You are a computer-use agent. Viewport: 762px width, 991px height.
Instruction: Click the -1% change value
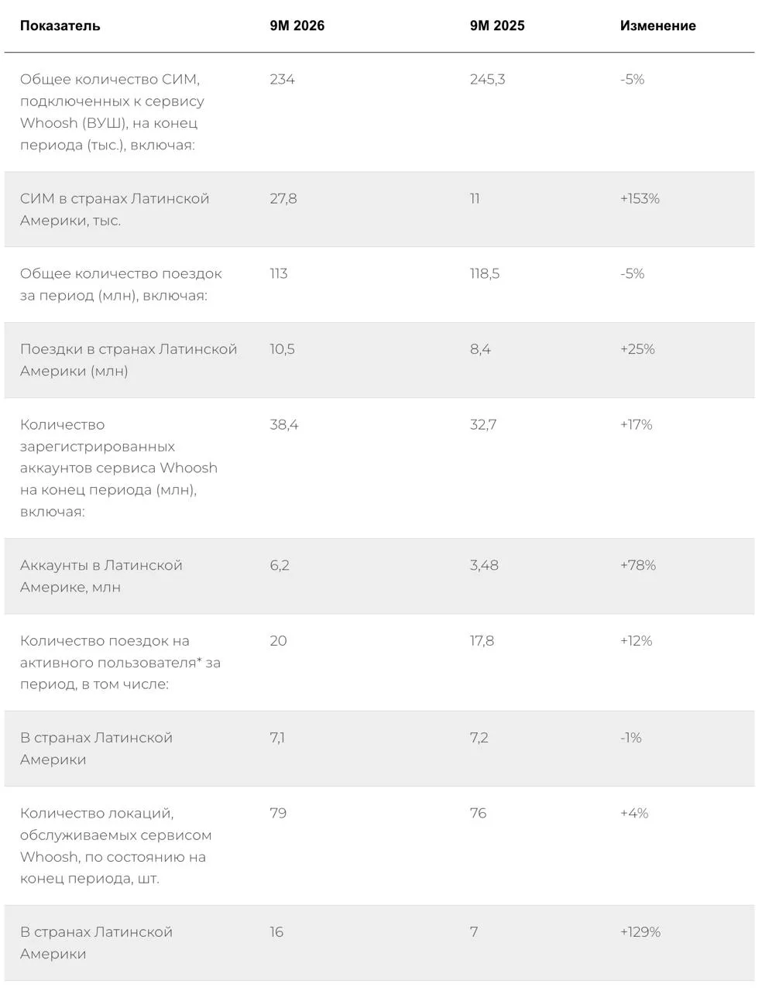[x=631, y=738]
